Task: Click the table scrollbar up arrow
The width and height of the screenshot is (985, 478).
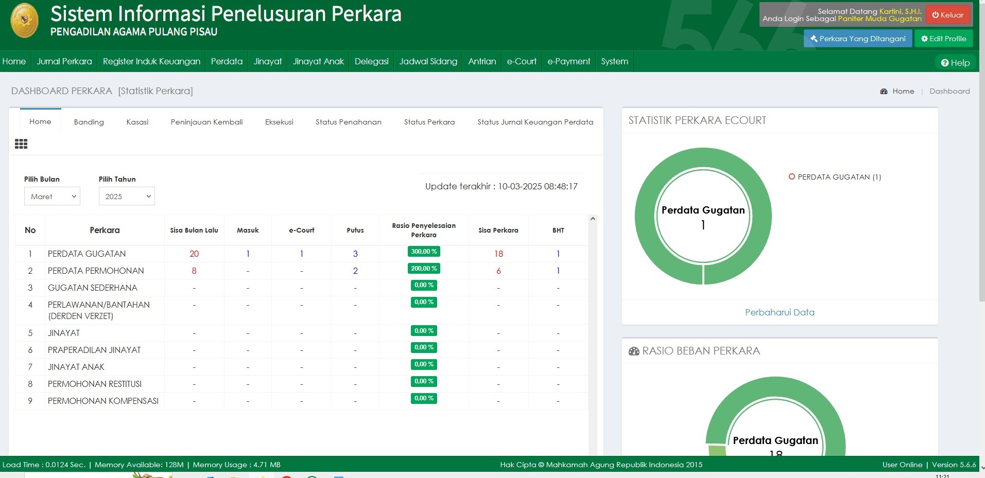Action: (x=593, y=219)
